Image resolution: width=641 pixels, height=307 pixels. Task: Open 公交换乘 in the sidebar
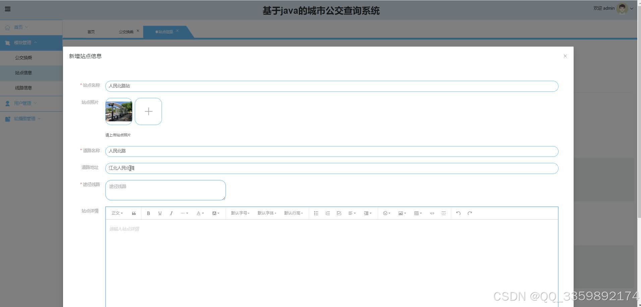(x=31, y=58)
